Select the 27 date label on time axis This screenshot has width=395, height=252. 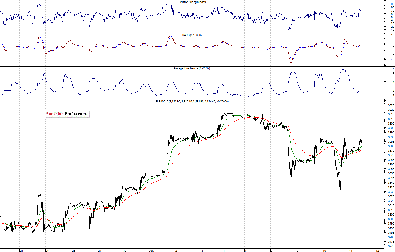(x=100, y=250)
